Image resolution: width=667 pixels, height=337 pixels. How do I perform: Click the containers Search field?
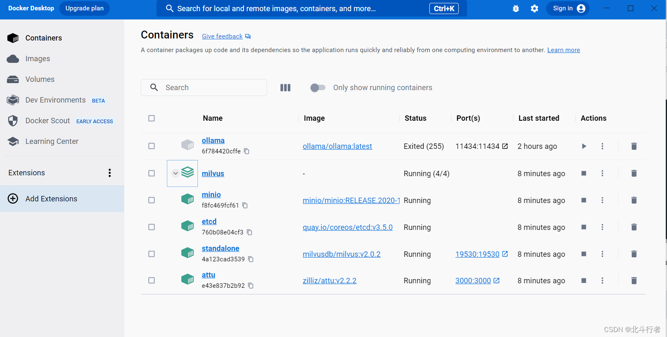pos(204,88)
